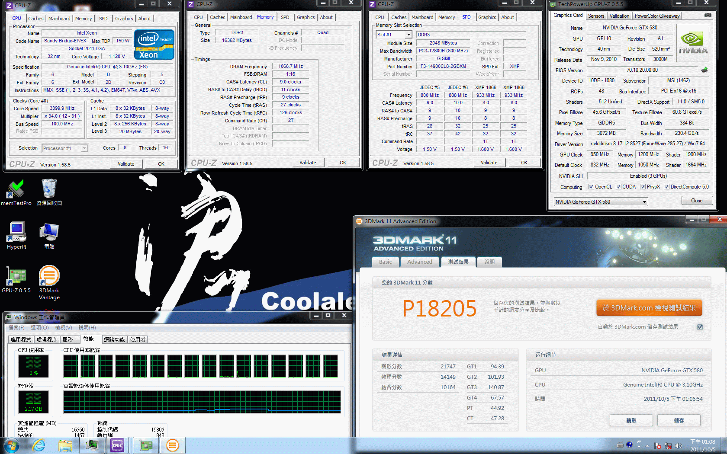Open the Validation tab in GPU-Z

(619, 16)
